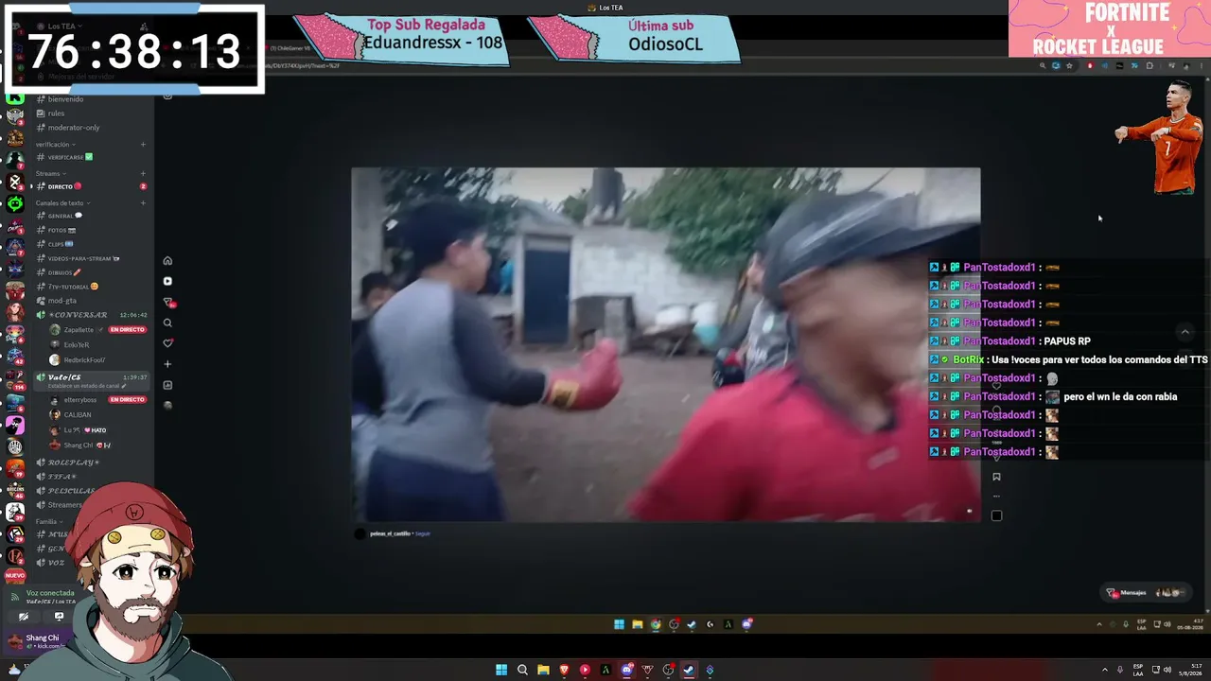Collapse the Streams category
1211x681 pixels.
point(50,174)
